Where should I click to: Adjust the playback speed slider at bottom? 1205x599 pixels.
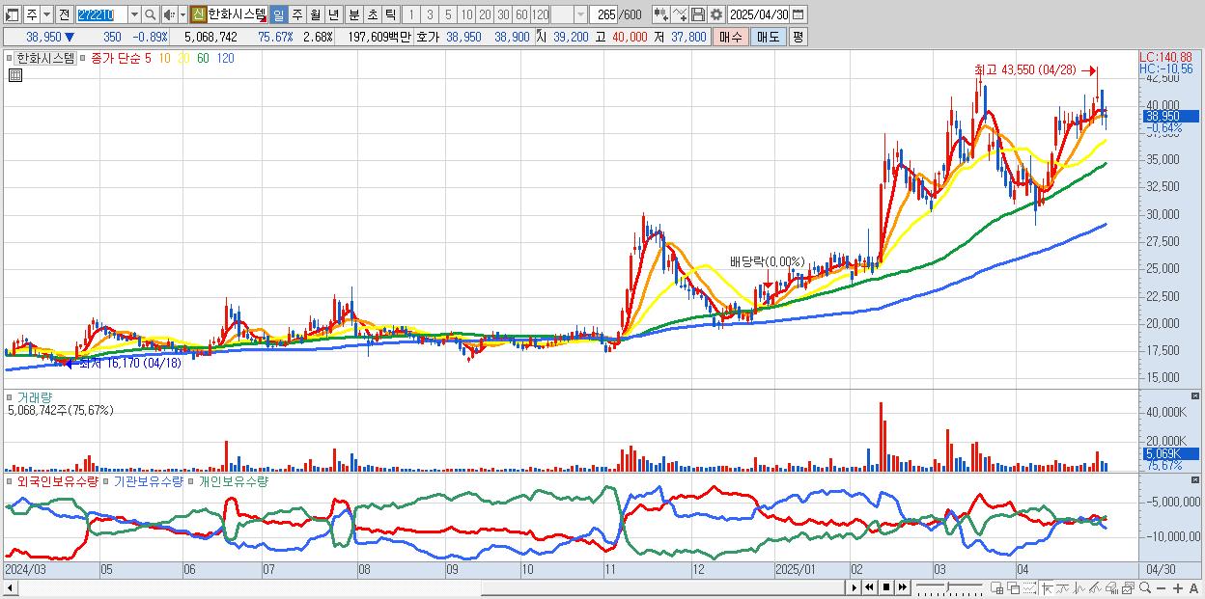(948, 587)
